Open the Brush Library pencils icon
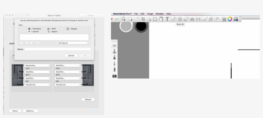 [x=224, y=19]
